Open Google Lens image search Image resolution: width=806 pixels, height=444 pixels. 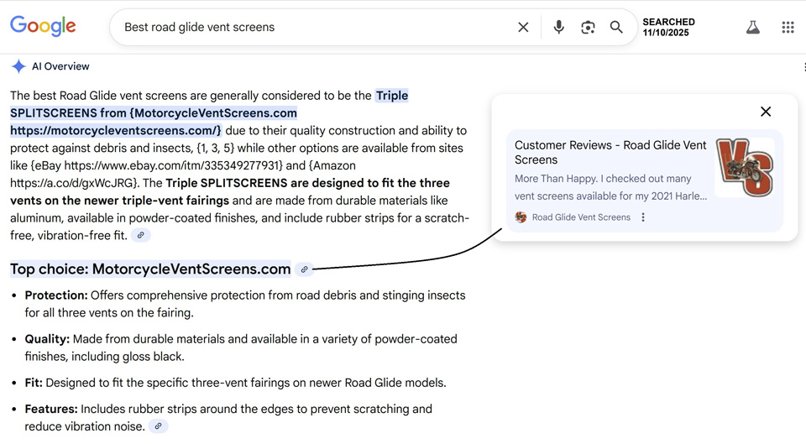588,27
